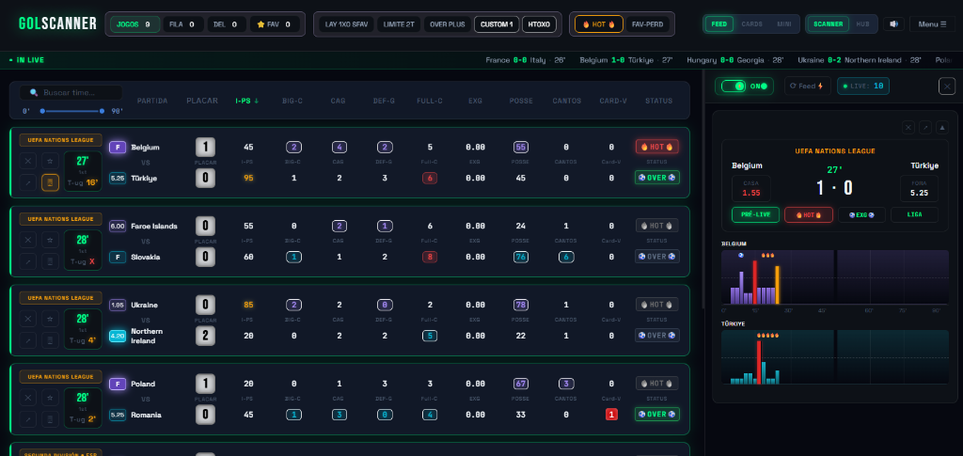Viewport: 963px width, 456px height.
Task: Favorite the Ukraine vs Northern Ireland match star
Action: click(x=51, y=319)
